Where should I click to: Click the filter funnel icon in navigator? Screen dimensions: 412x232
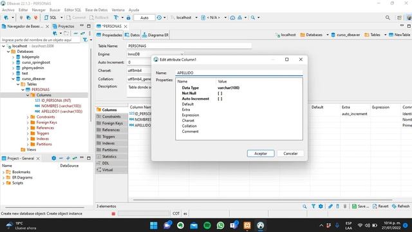(x=85, y=40)
